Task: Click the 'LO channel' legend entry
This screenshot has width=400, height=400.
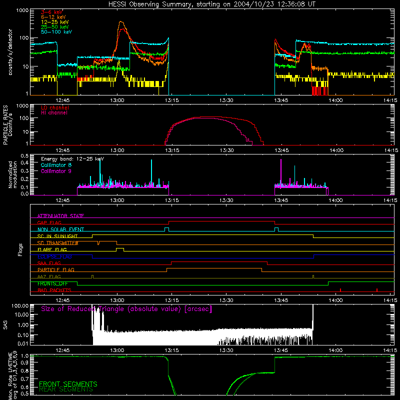Action: pyautogui.click(x=55, y=107)
